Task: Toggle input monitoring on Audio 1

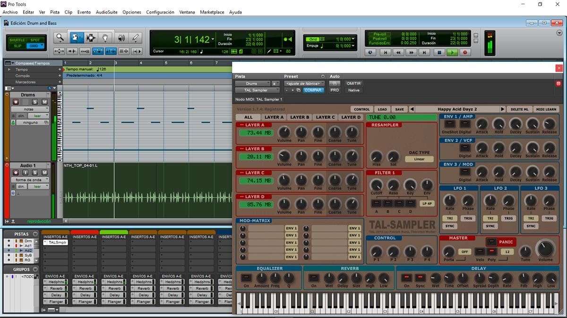Action: point(25,172)
